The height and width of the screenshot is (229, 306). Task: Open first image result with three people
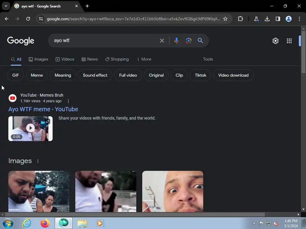[x=39, y=191]
